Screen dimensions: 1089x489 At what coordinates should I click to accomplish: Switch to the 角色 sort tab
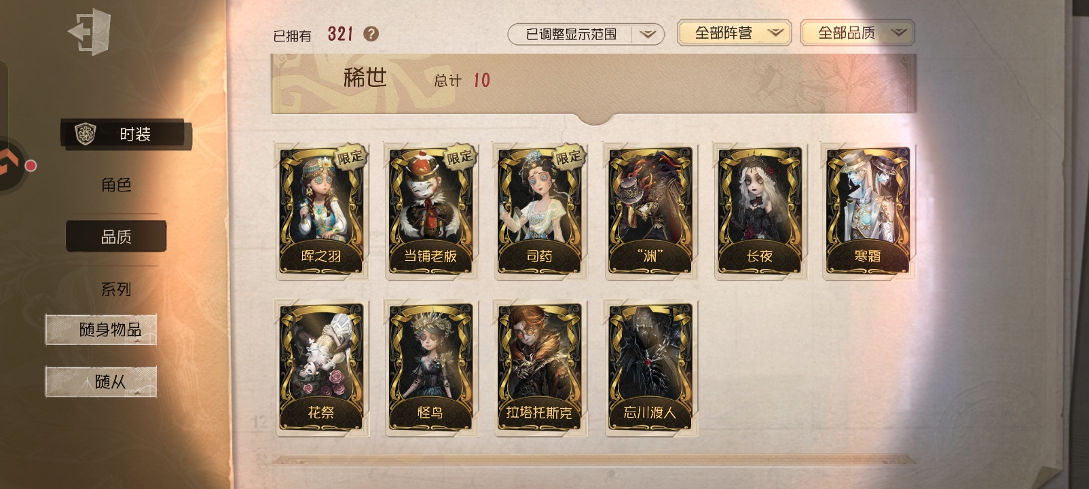click(116, 185)
